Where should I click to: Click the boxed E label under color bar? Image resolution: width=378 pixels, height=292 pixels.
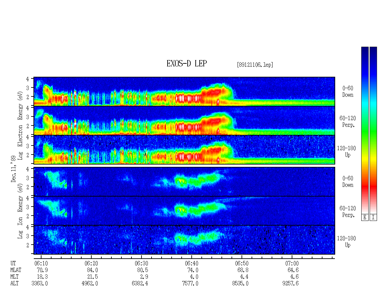[x=365, y=217]
